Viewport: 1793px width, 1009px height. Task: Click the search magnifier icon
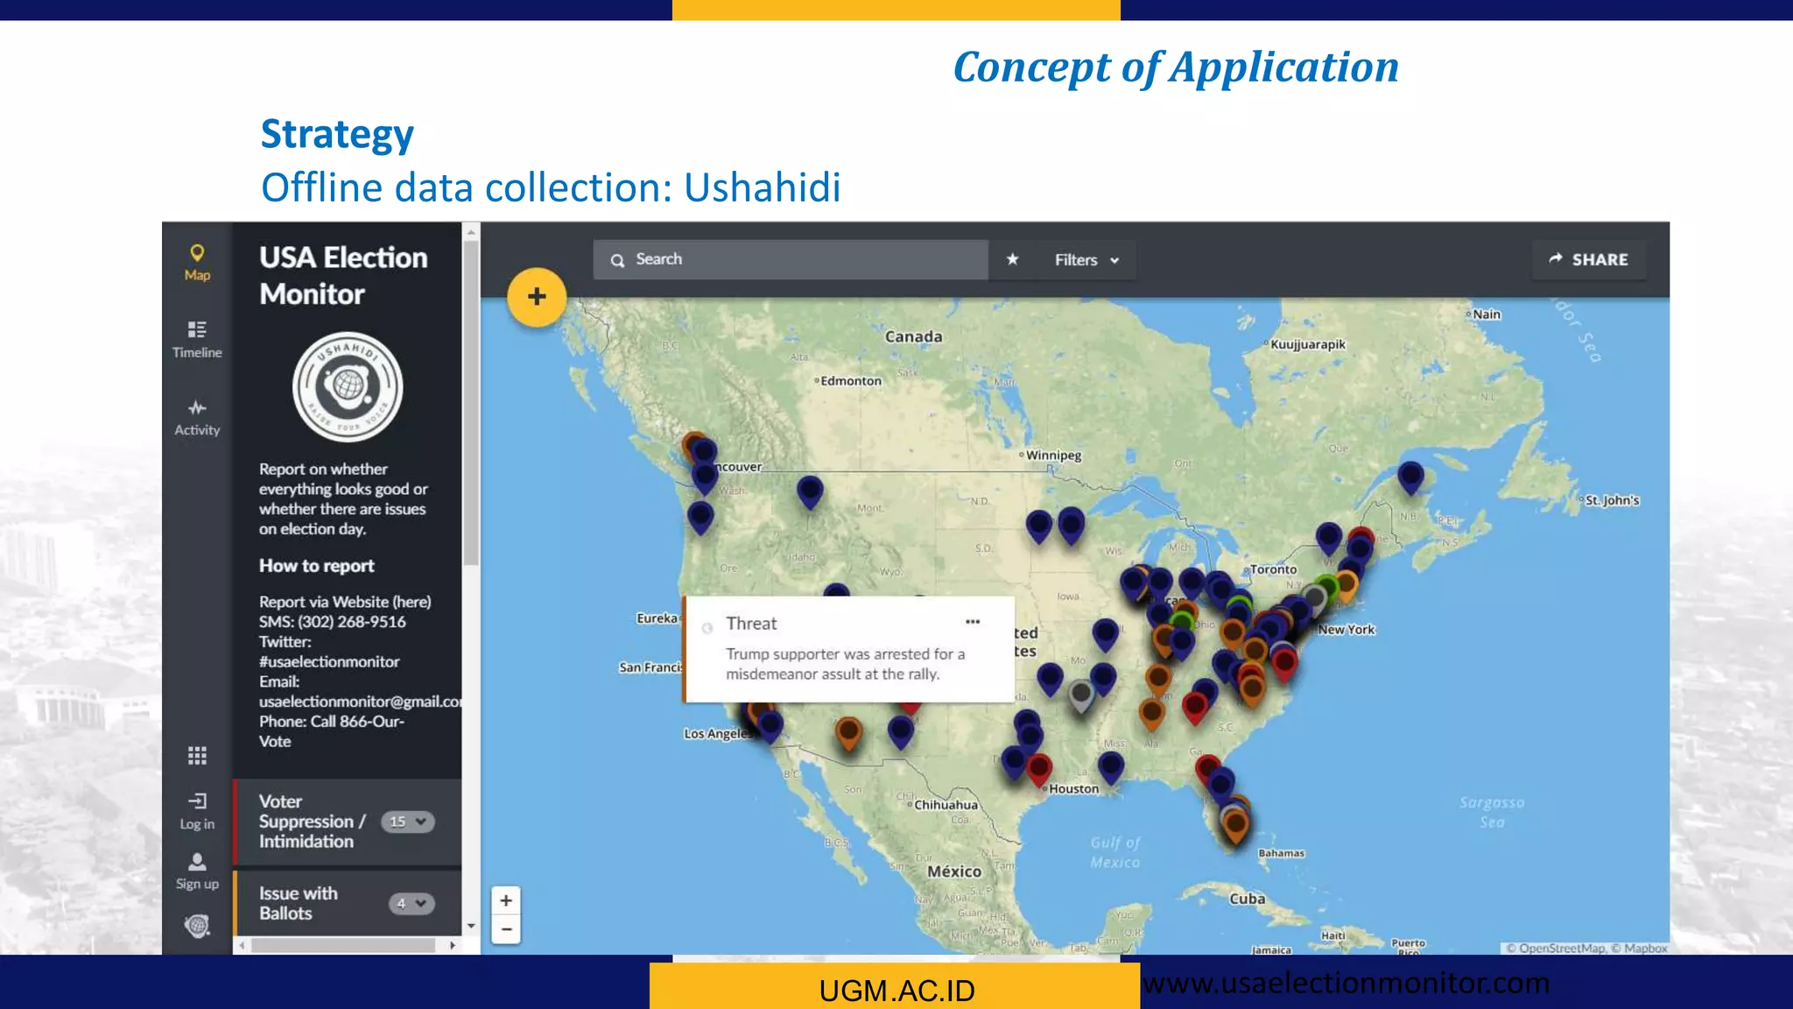[x=617, y=260]
